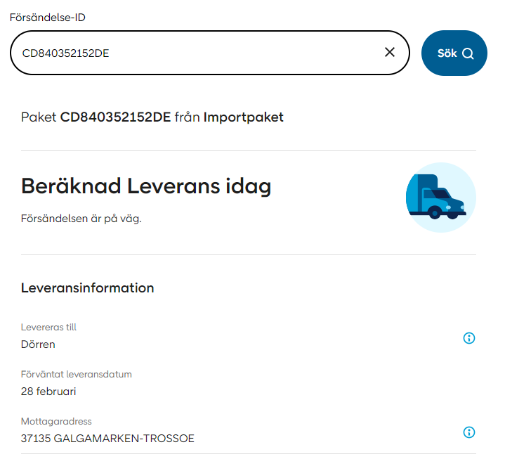Click the magnifying glass icon in Sök

[468, 53]
